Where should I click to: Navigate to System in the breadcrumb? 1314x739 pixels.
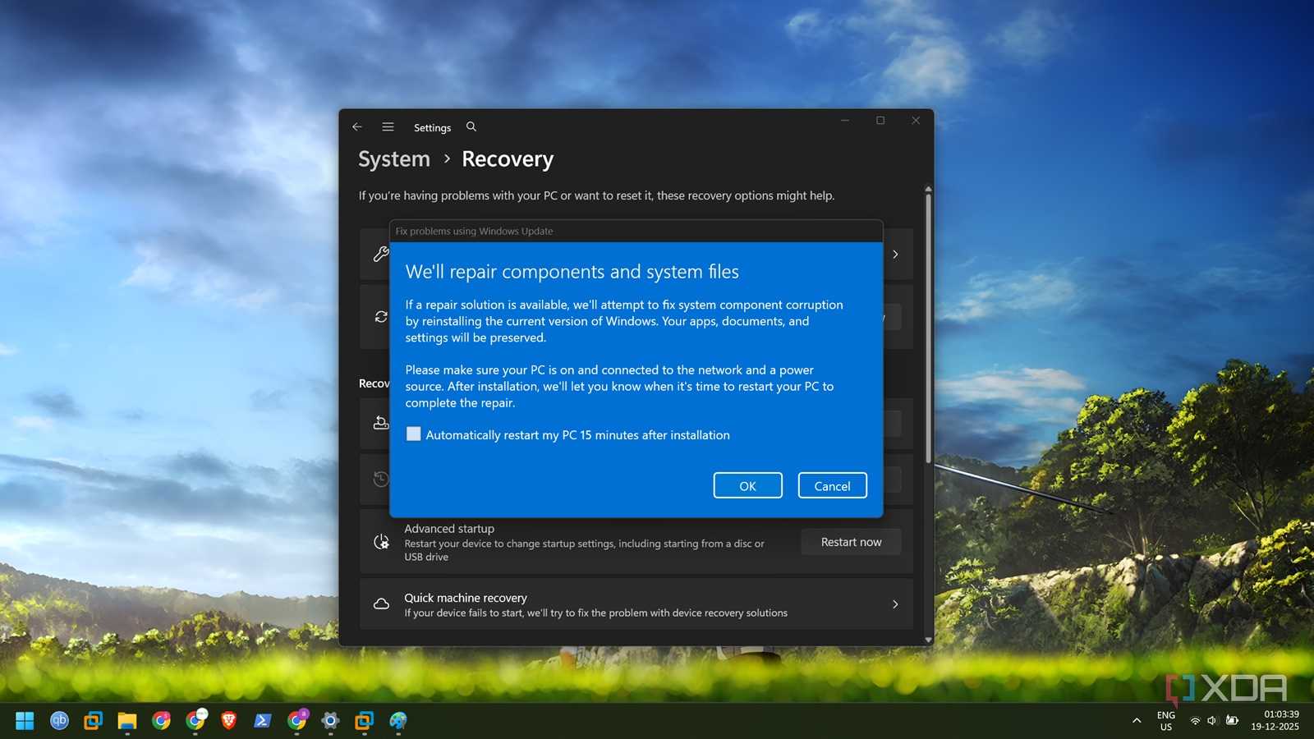tap(394, 159)
